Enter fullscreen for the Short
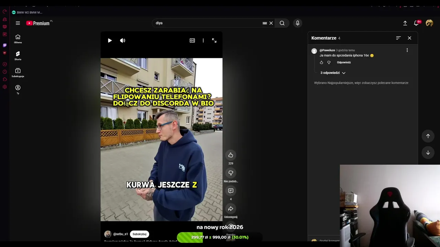The image size is (440, 247). tap(214, 40)
